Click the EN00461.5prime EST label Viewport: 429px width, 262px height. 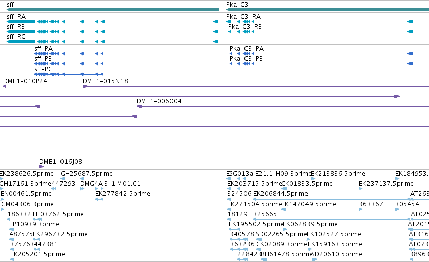click(x=26, y=194)
